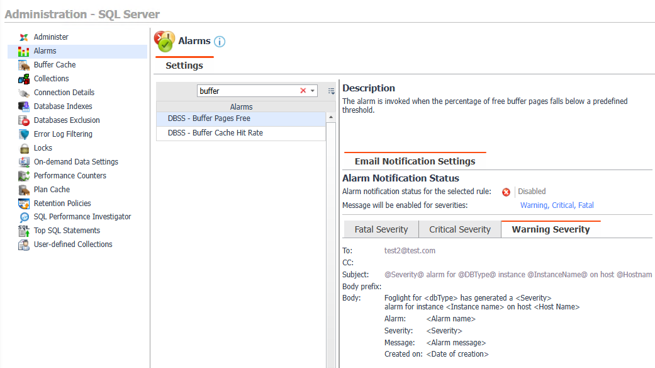The image size is (655, 368).
Task: Click the Administer icon in sidebar
Action: click(x=24, y=37)
